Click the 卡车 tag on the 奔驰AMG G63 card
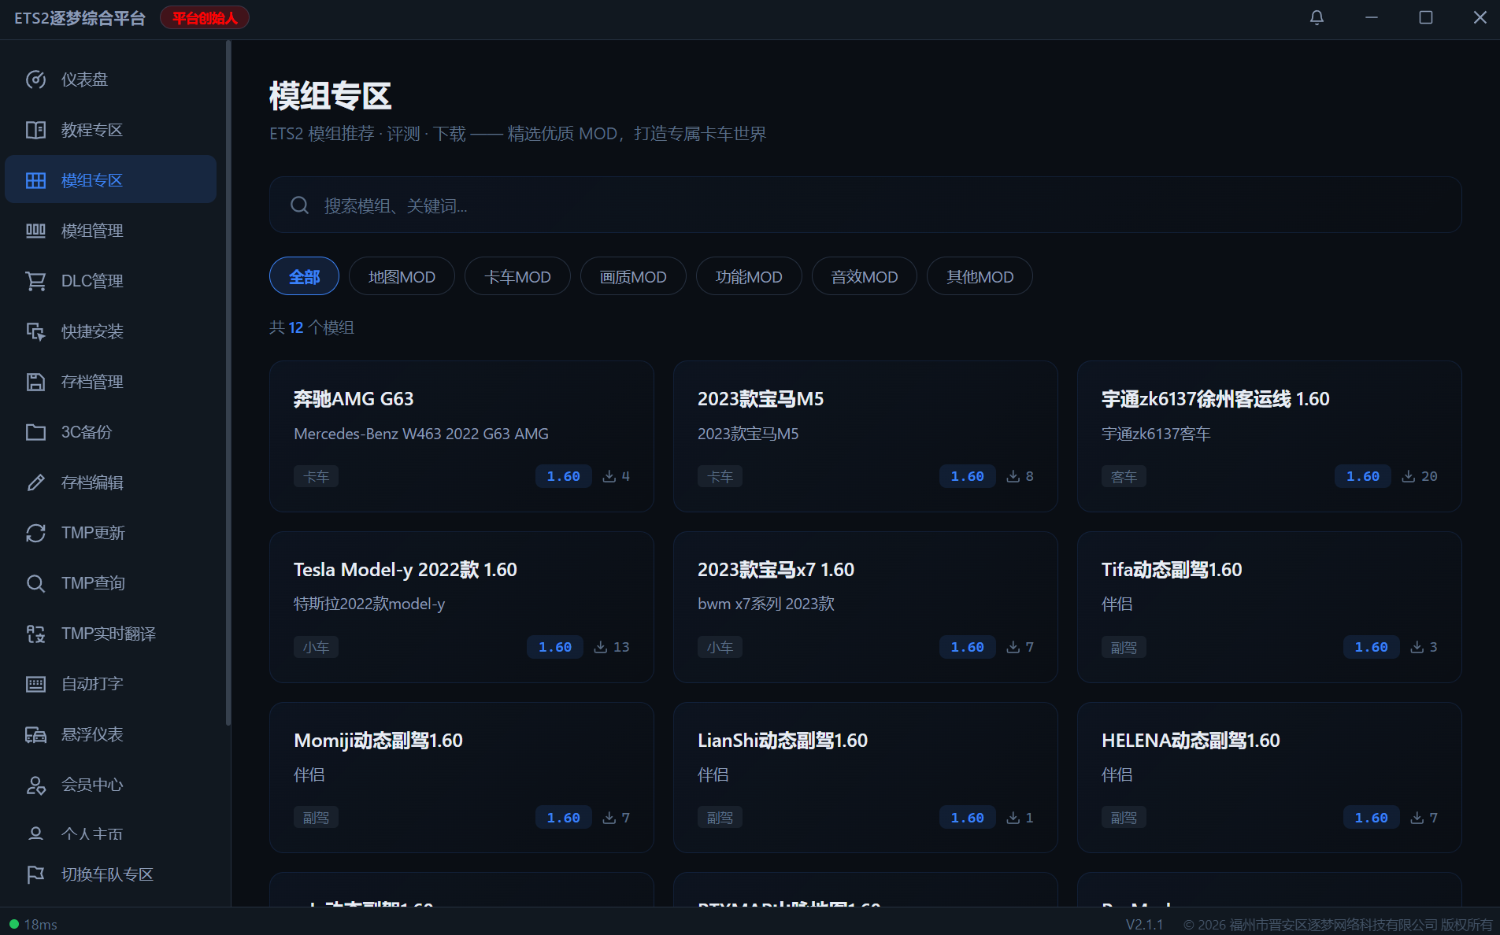 [x=316, y=476]
